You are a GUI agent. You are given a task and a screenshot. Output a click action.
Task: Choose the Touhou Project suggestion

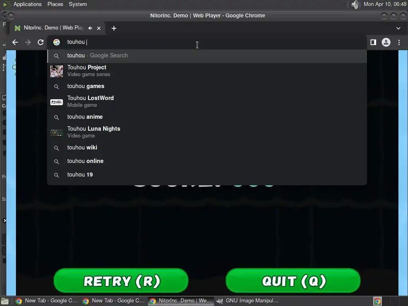click(207, 71)
